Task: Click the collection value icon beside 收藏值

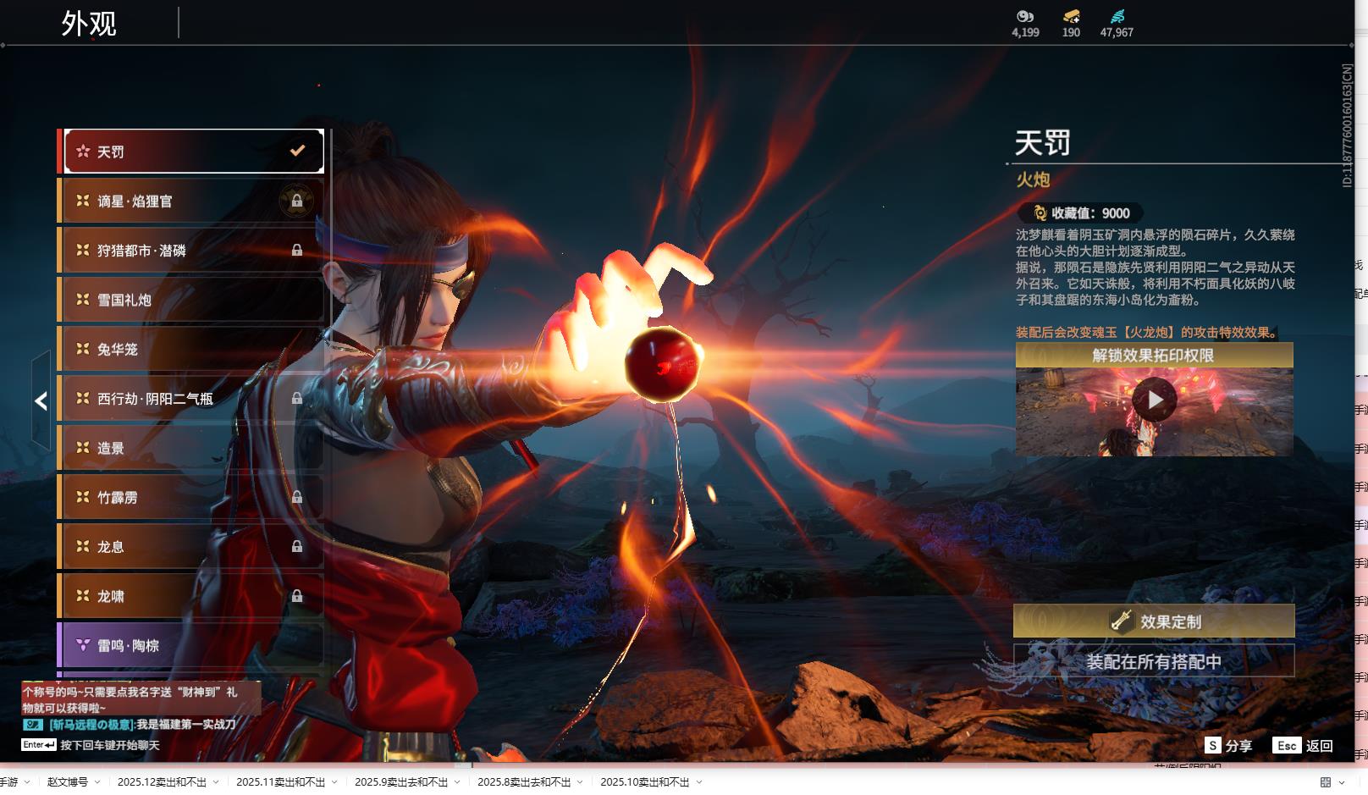Action: [x=1040, y=213]
